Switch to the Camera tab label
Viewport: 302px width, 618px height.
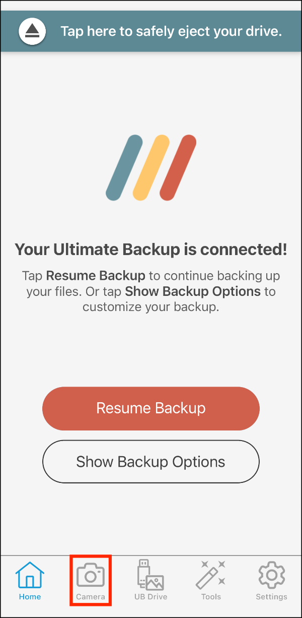point(91,597)
